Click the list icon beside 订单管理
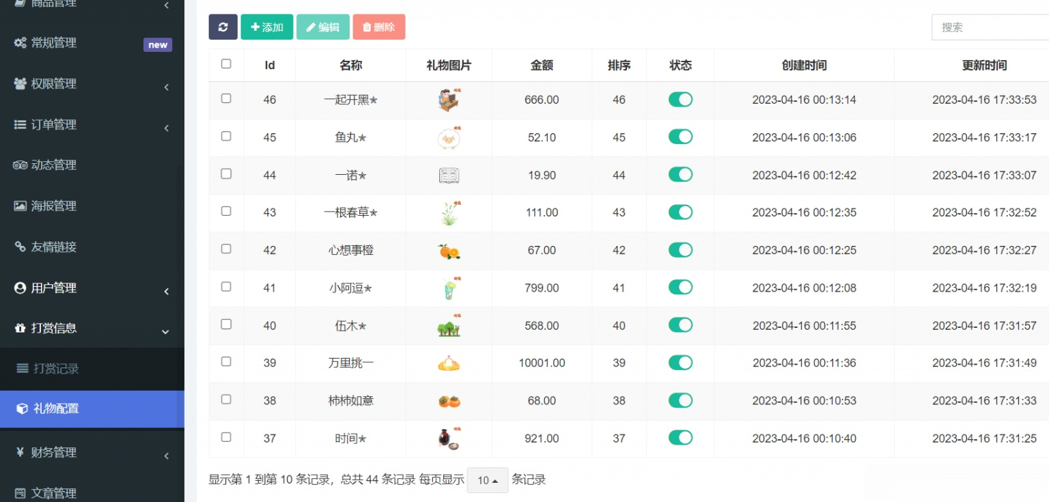This screenshot has height=502, width=1049. point(20,125)
